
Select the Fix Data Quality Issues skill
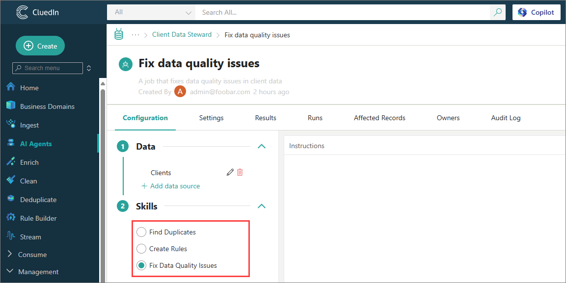click(141, 265)
